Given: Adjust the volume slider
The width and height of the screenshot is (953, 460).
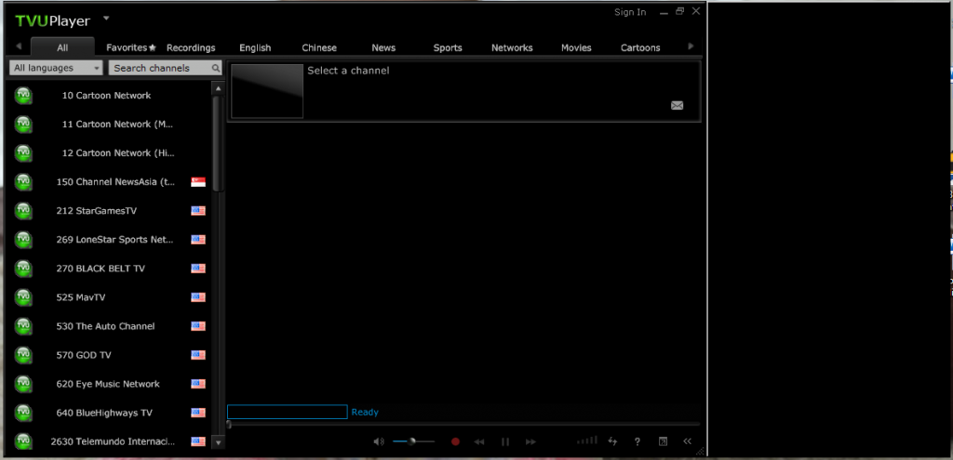Looking at the screenshot, I should [414, 441].
